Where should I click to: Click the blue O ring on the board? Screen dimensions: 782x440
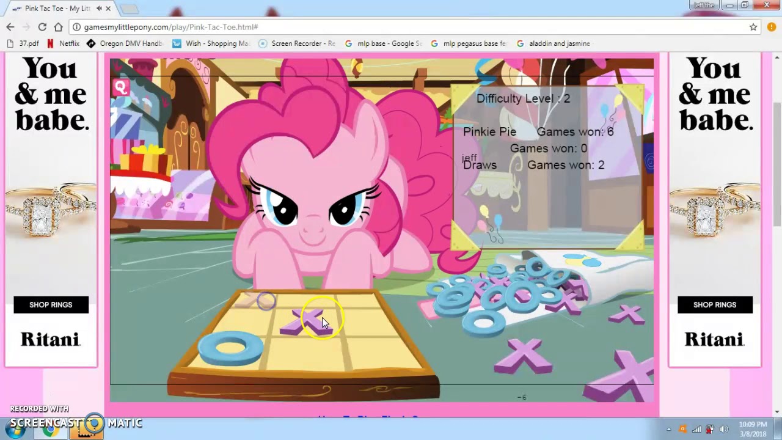[x=230, y=348]
